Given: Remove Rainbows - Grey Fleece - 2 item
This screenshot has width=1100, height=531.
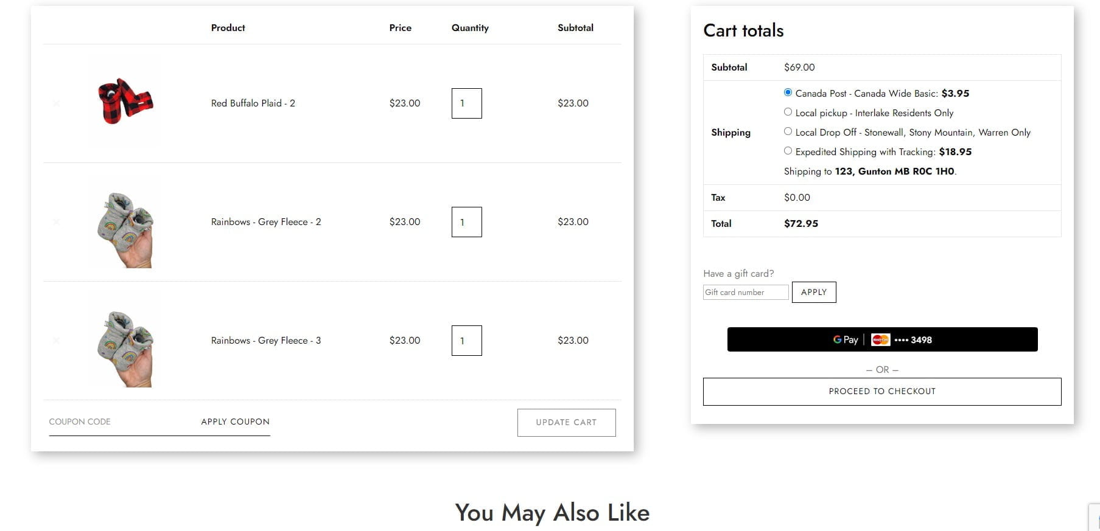Looking at the screenshot, I should (x=56, y=222).
